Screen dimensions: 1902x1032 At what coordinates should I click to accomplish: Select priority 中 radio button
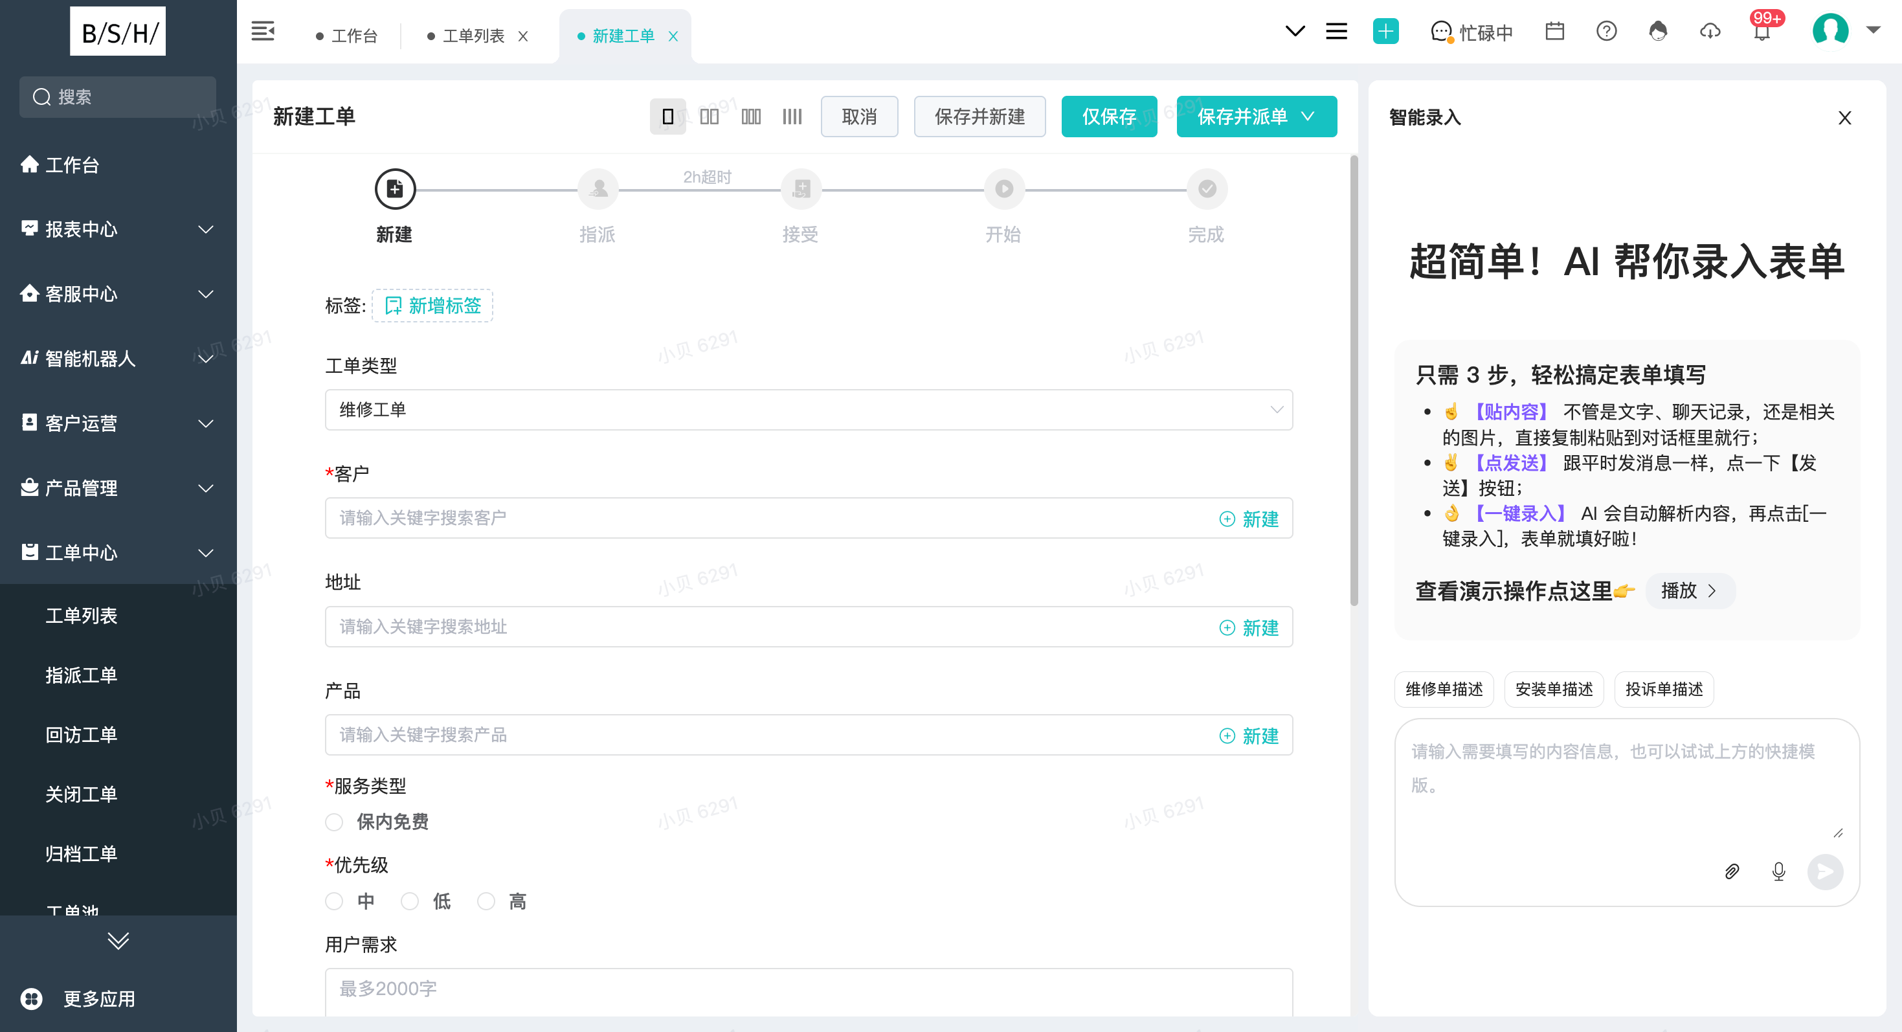[x=334, y=901]
